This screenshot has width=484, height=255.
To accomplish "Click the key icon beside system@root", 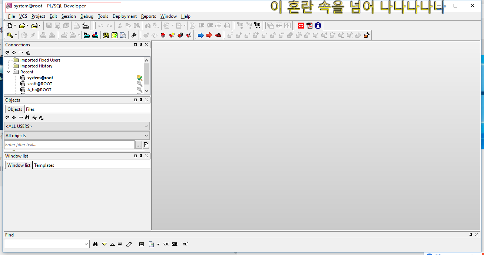I will tap(139, 78).
